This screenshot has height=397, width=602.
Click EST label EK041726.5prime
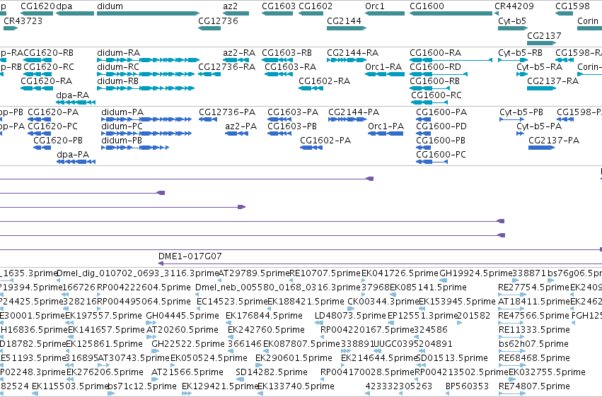click(400, 273)
